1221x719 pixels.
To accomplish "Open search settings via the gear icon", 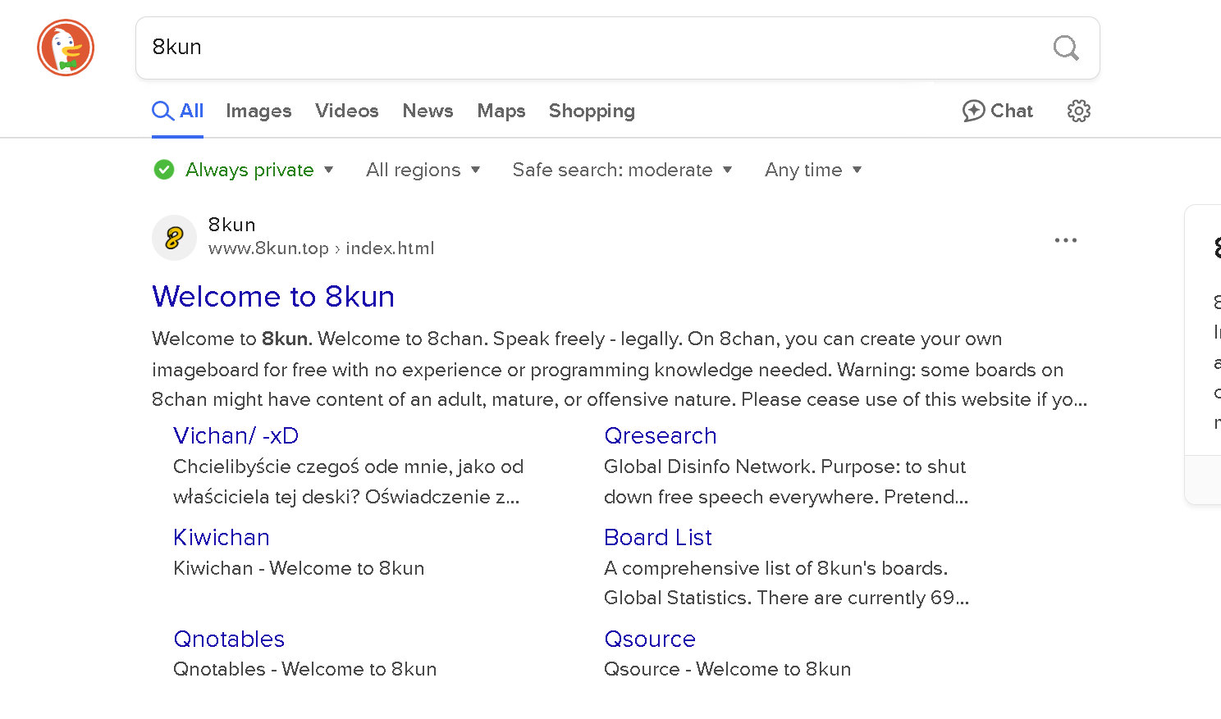I will click(x=1078, y=111).
